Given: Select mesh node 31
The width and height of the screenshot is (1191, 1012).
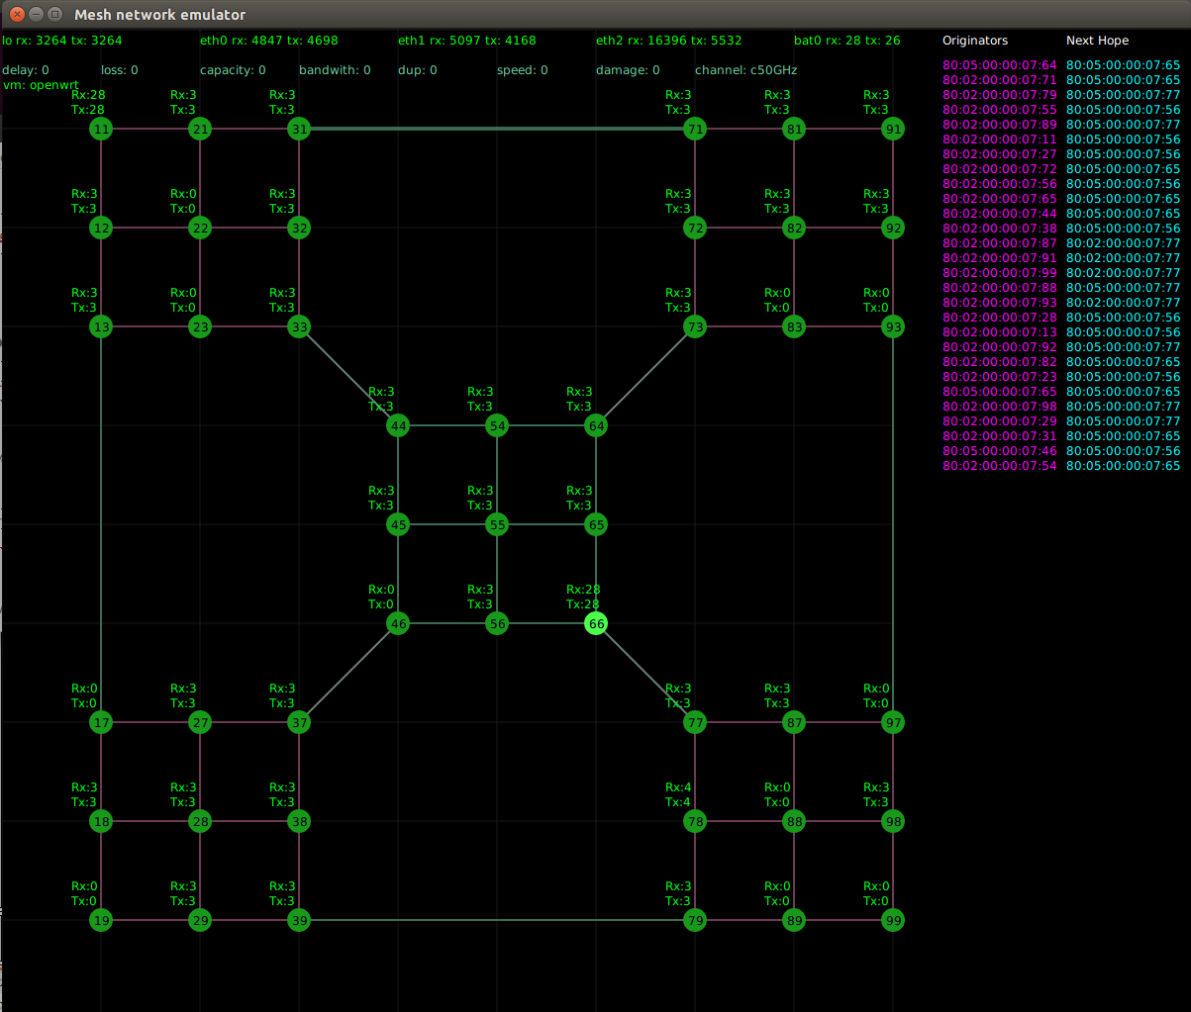Looking at the screenshot, I should pyautogui.click(x=299, y=129).
